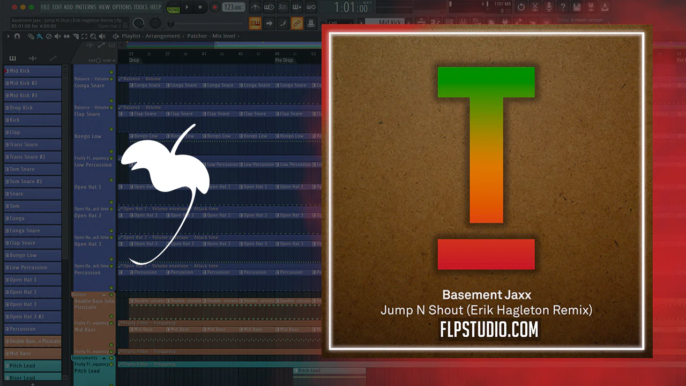686x386 pixels.
Task: Mute the Conga Snare track
Action: (111, 101)
